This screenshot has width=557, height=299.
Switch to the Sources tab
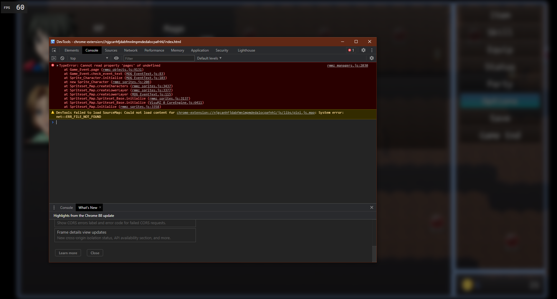click(111, 50)
